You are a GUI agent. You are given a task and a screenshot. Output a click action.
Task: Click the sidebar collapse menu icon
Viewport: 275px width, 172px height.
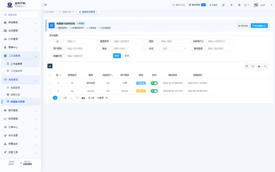[46, 5]
